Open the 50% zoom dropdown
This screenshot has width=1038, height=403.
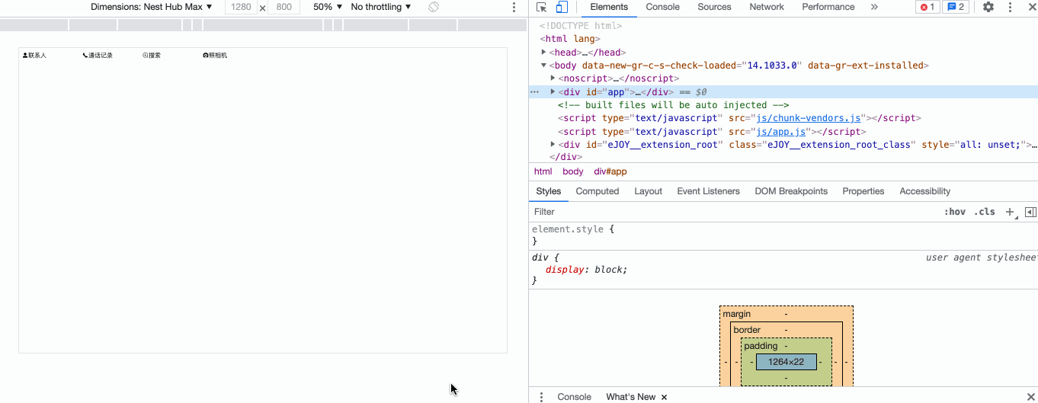328,7
